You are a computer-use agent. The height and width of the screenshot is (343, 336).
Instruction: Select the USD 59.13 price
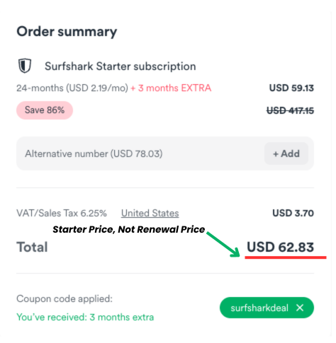pyautogui.click(x=291, y=88)
